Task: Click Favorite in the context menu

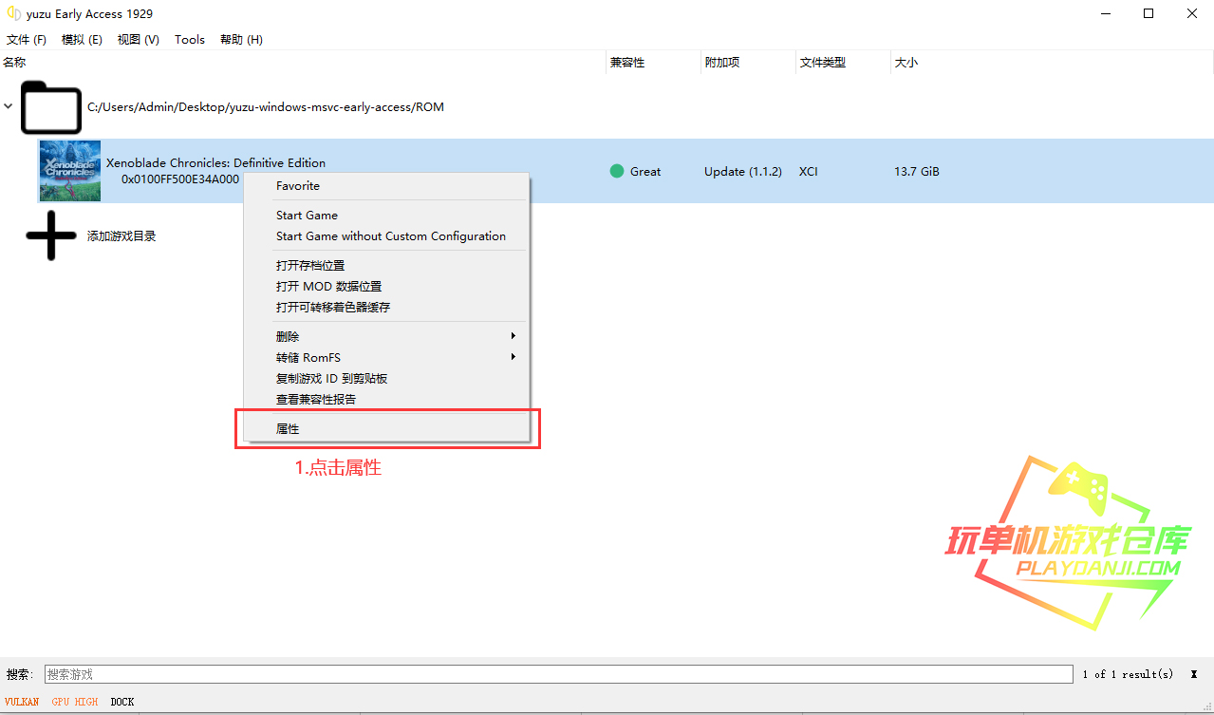Action: coord(298,186)
